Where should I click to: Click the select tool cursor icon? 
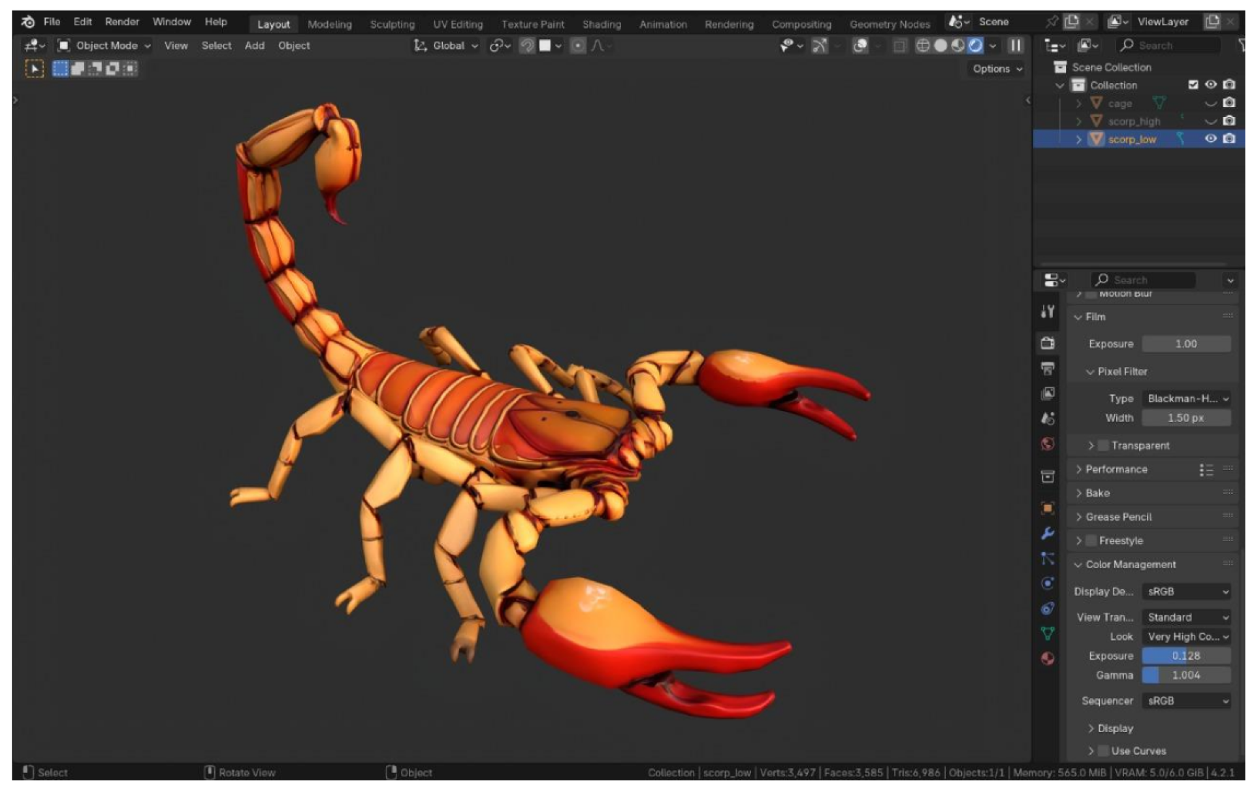34,69
